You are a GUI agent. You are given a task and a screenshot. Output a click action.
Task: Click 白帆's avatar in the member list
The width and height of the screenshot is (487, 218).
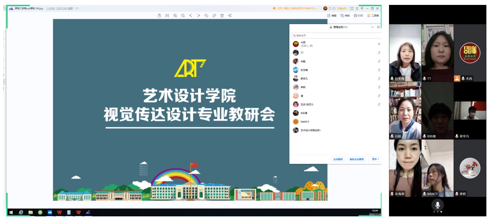click(296, 61)
